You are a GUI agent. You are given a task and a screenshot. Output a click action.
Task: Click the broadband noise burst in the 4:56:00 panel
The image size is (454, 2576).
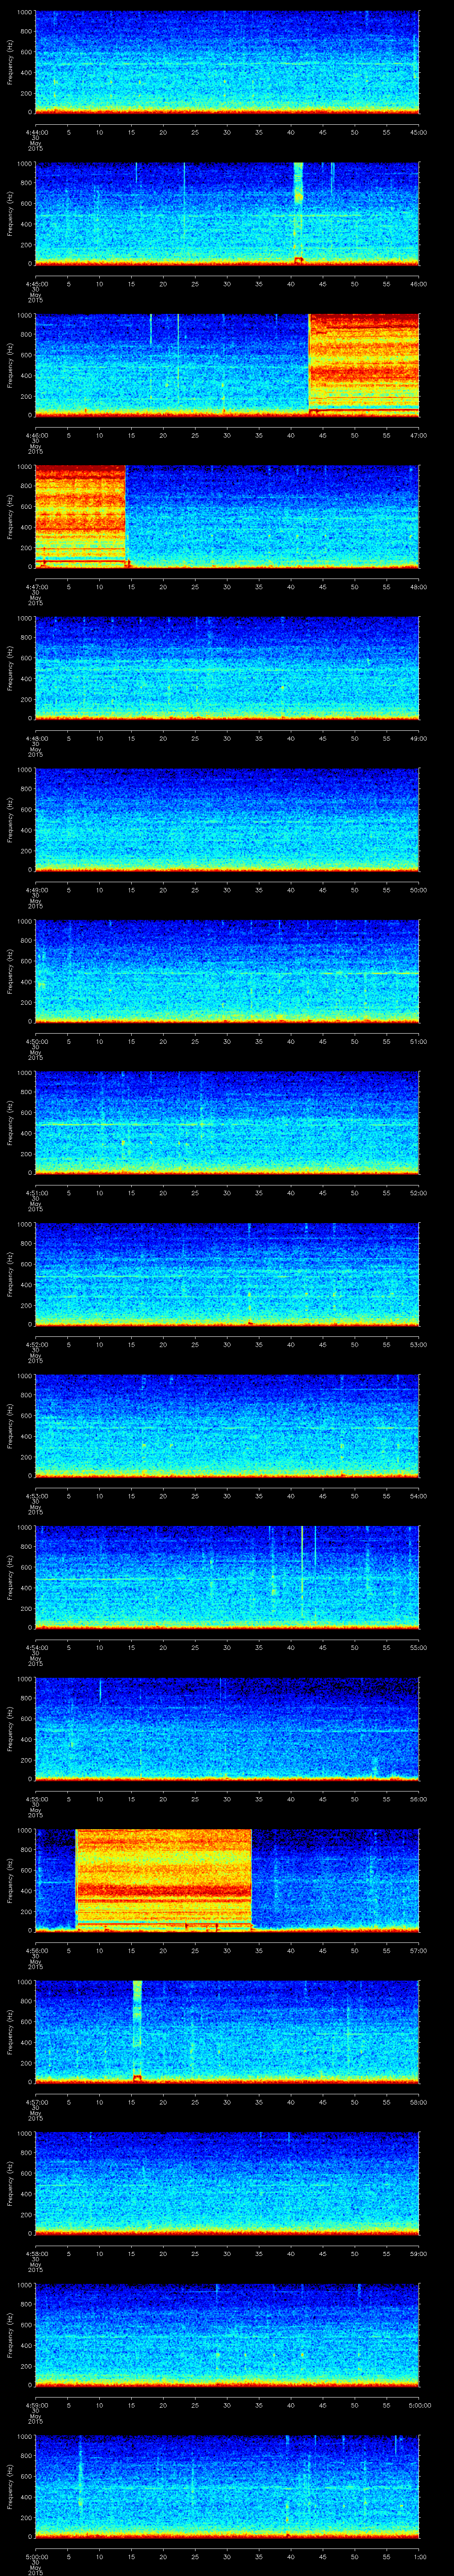point(164,1880)
